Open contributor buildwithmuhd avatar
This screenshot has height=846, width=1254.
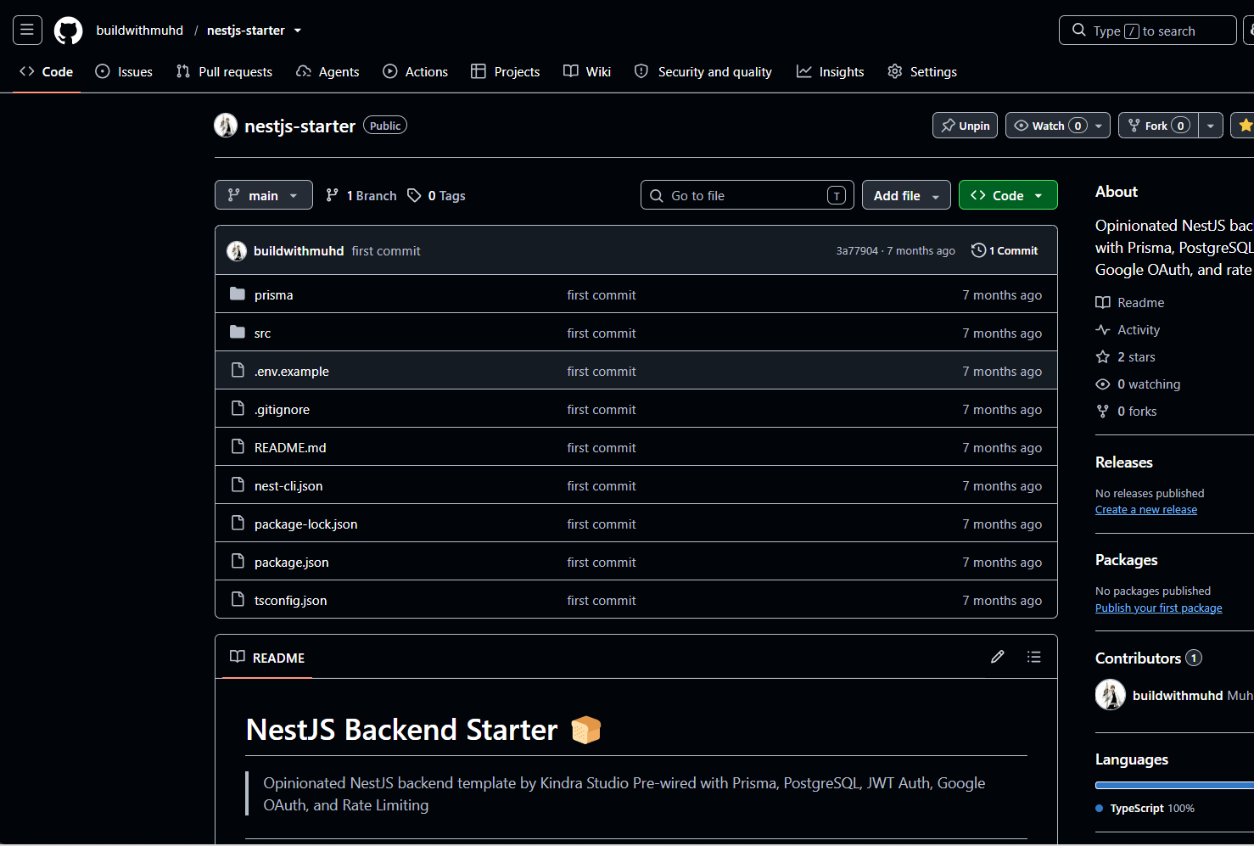pyautogui.click(x=1111, y=695)
